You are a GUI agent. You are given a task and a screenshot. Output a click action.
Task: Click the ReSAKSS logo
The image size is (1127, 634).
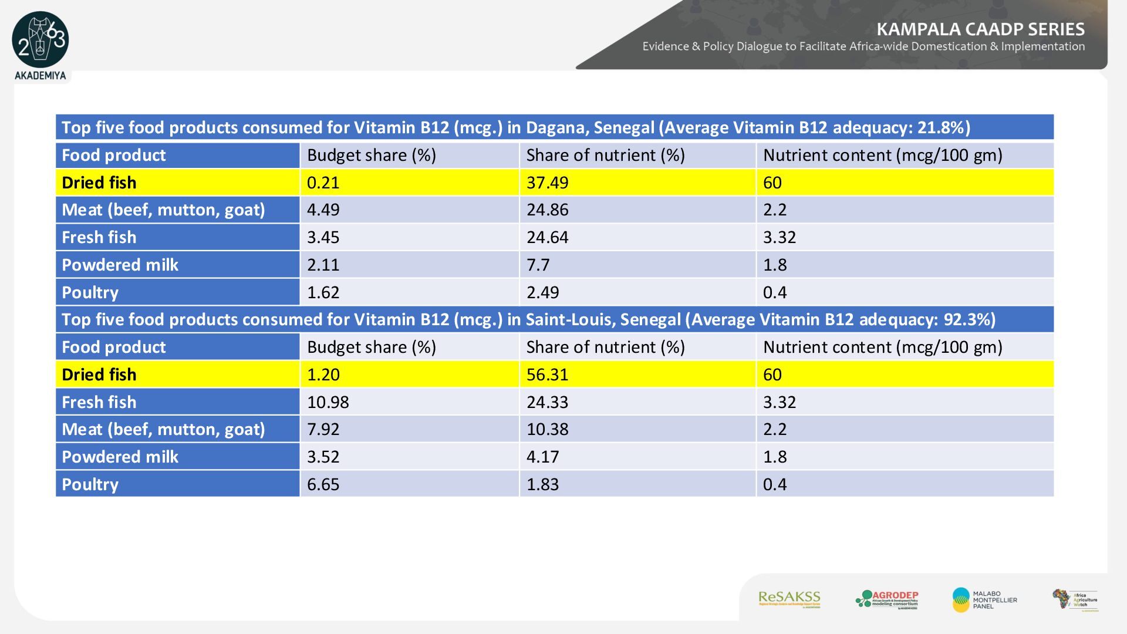(x=789, y=599)
